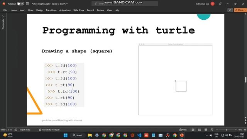
Task: Click the pen icon near account avatar
Action: pos(220,4)
